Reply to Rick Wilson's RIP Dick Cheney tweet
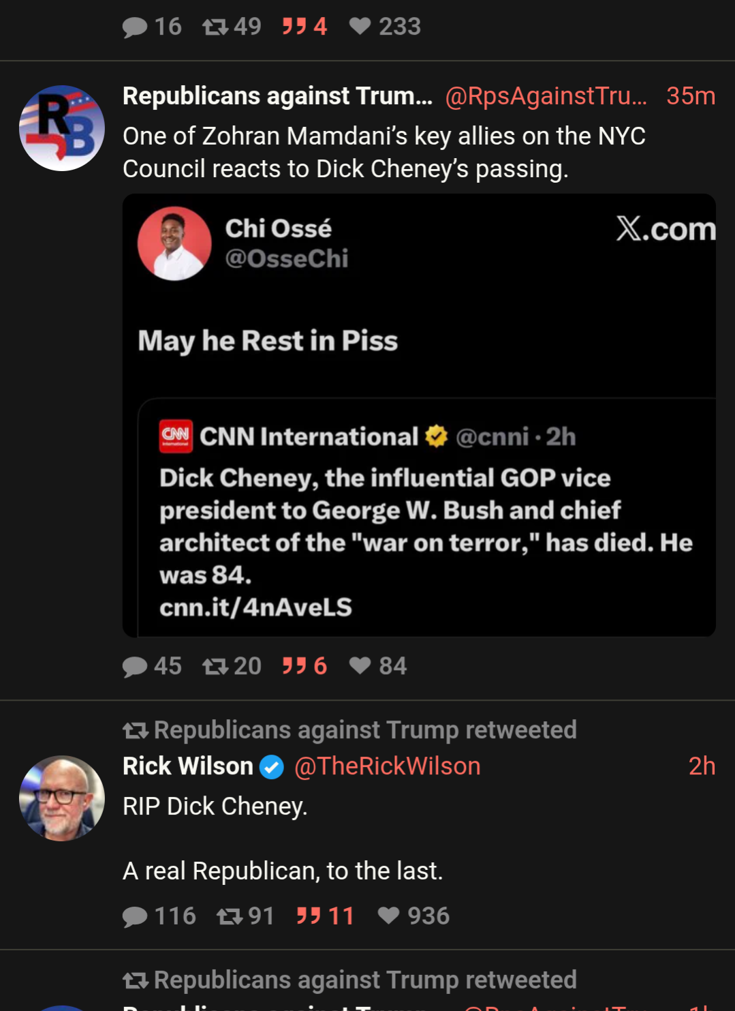Screen dimensions: 735x1011 click(x=135, y=916)
